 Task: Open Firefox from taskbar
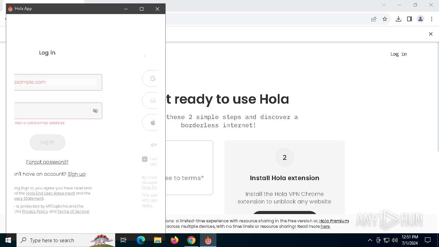175,240
